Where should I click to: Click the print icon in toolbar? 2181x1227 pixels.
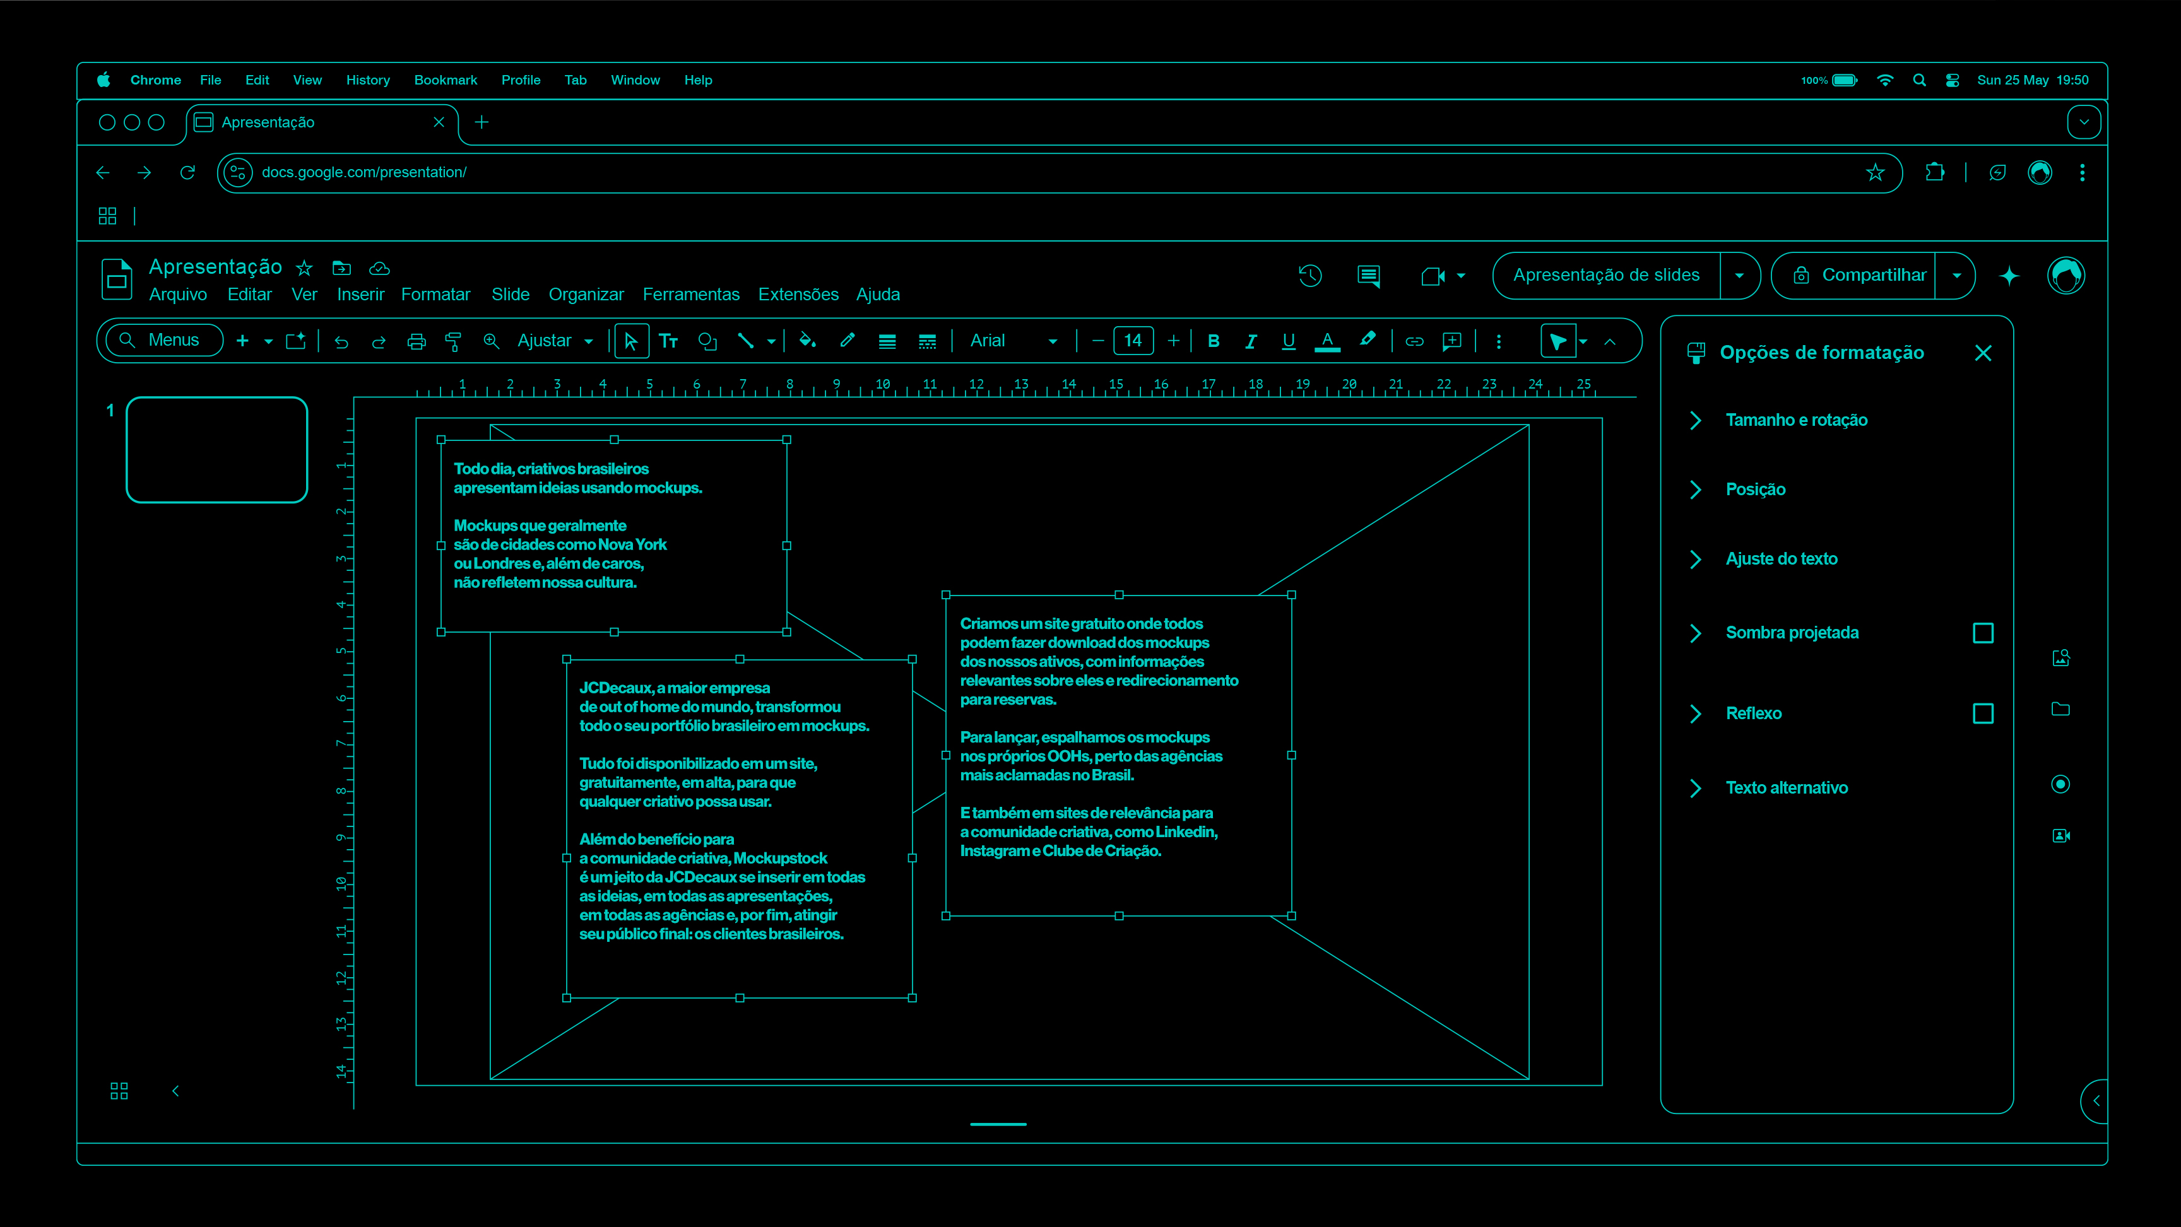416,341
